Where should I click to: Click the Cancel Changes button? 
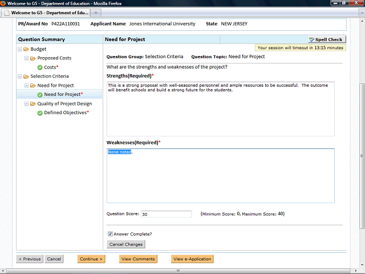coord(126,244)
